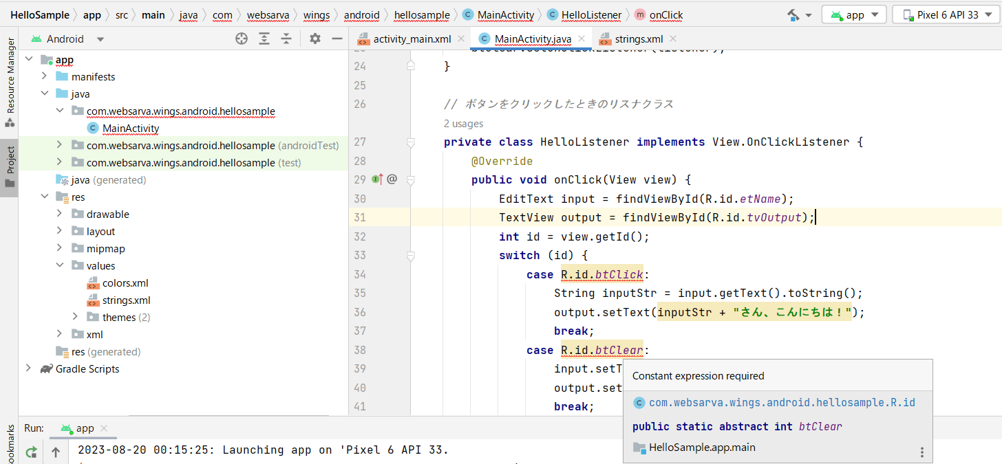1002x464 pixels.
Task: Click the up arrow in the Run panel
Action: pyautogui.click(x=55, y=452)
